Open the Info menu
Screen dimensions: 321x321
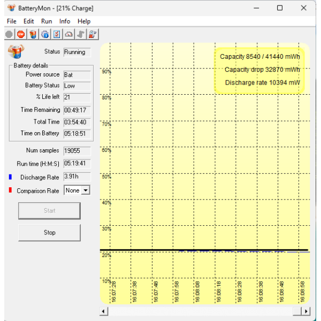(65, 21)
